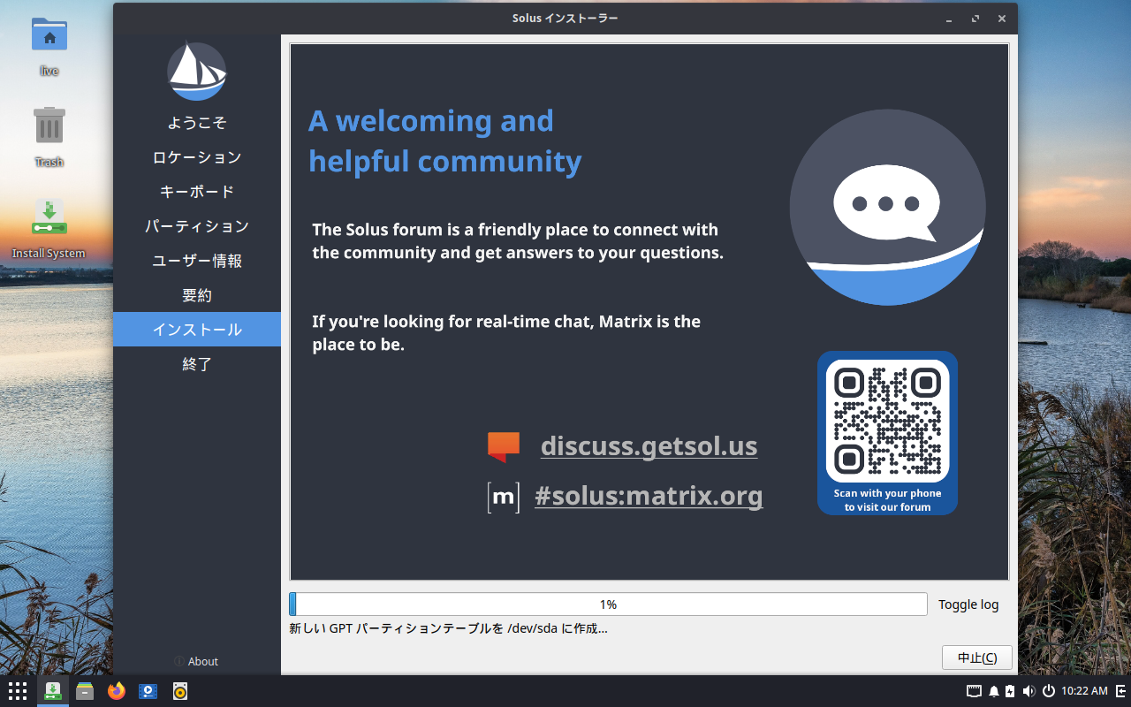Open the file manager from the taskbar
This screenshot has height=707, width=1131.
tap(85, 691)
